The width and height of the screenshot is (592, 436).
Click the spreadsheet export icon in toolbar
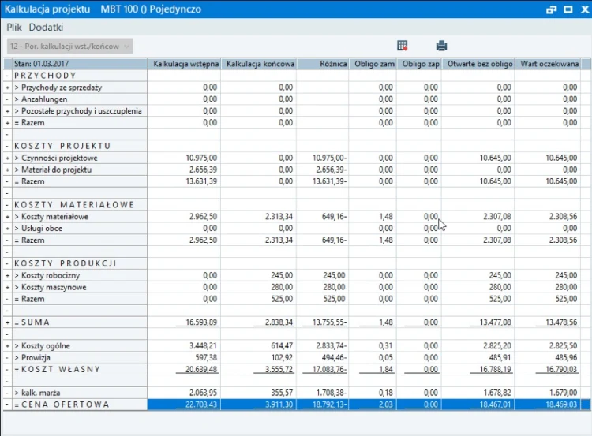(x=403, y=46)
